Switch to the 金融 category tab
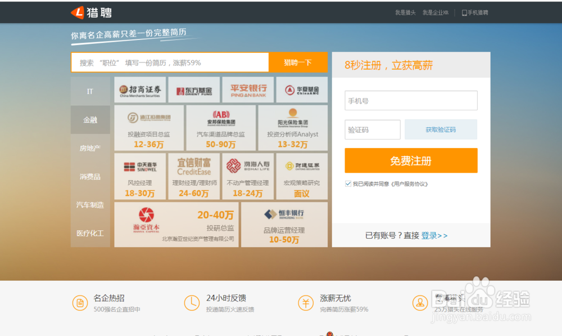Screen dimensions: 562x336 coord(90,119)
